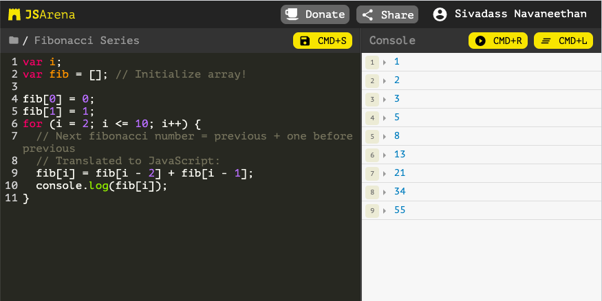The width and height of the screenshot is (602, 301).
Task: Click 'fib[i - 2]' expression on line 9
Action: tap(129, 173)
